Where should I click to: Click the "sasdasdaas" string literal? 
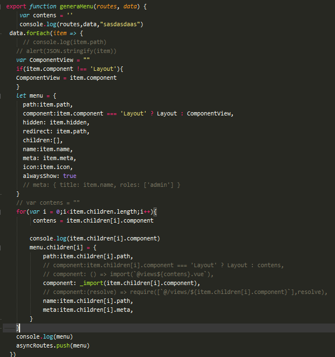pos(120,24)
